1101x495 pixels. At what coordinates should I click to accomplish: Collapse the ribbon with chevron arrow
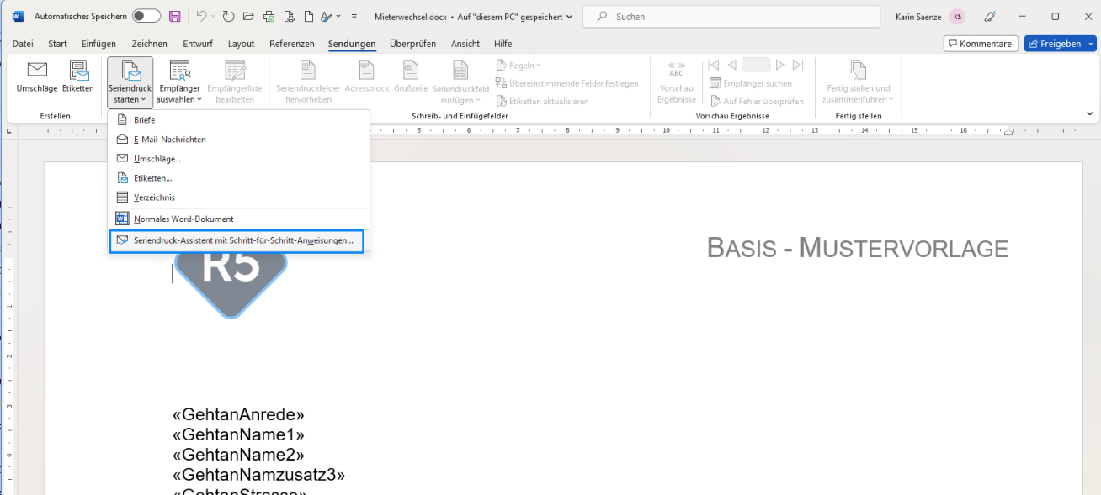1088,114
